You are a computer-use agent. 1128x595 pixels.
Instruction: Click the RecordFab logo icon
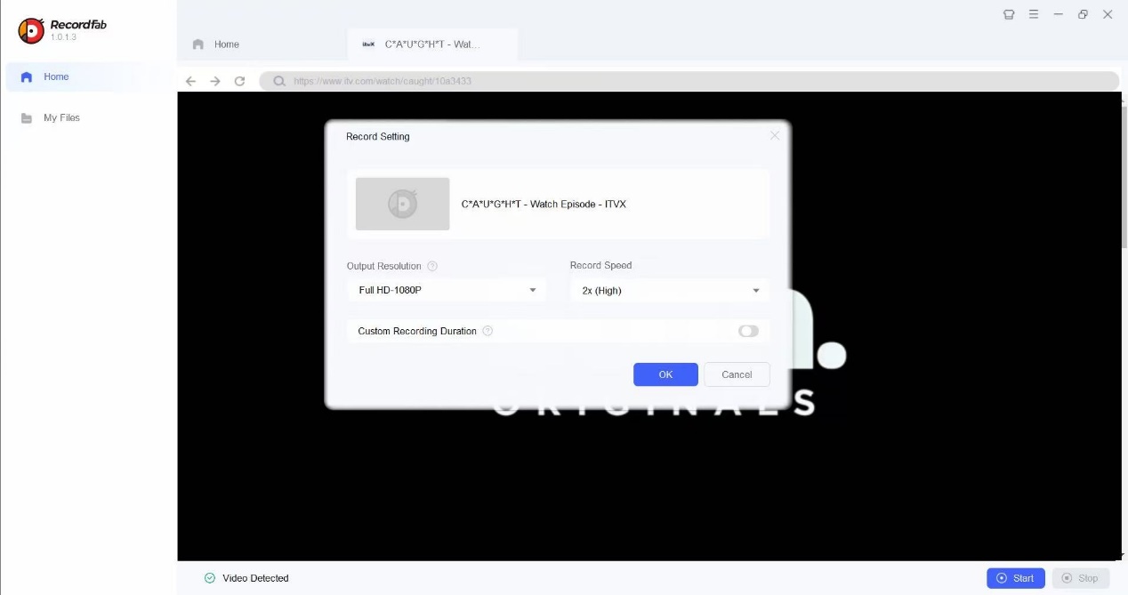31,30
